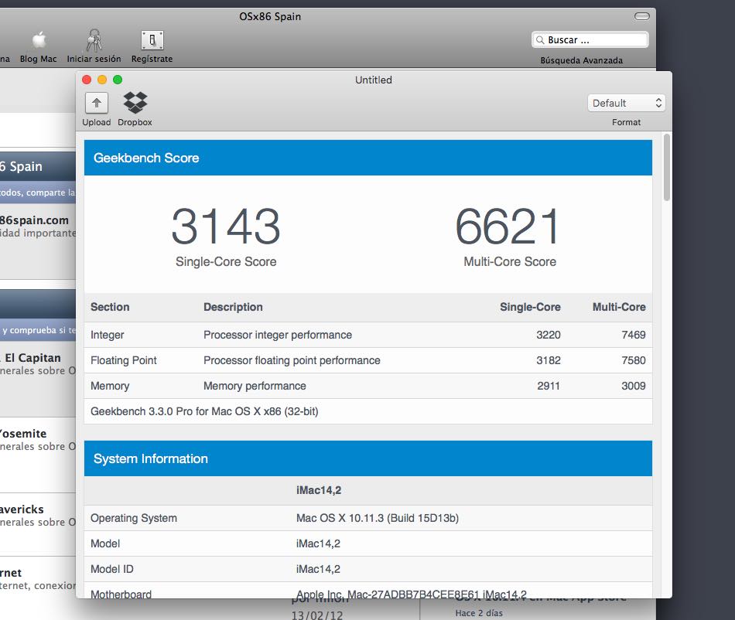The width and height of the screenshot is (735, 620).
Task: Click the toolbar toggle pill button of OSx86 Spain window
Action: click(641, 16)
